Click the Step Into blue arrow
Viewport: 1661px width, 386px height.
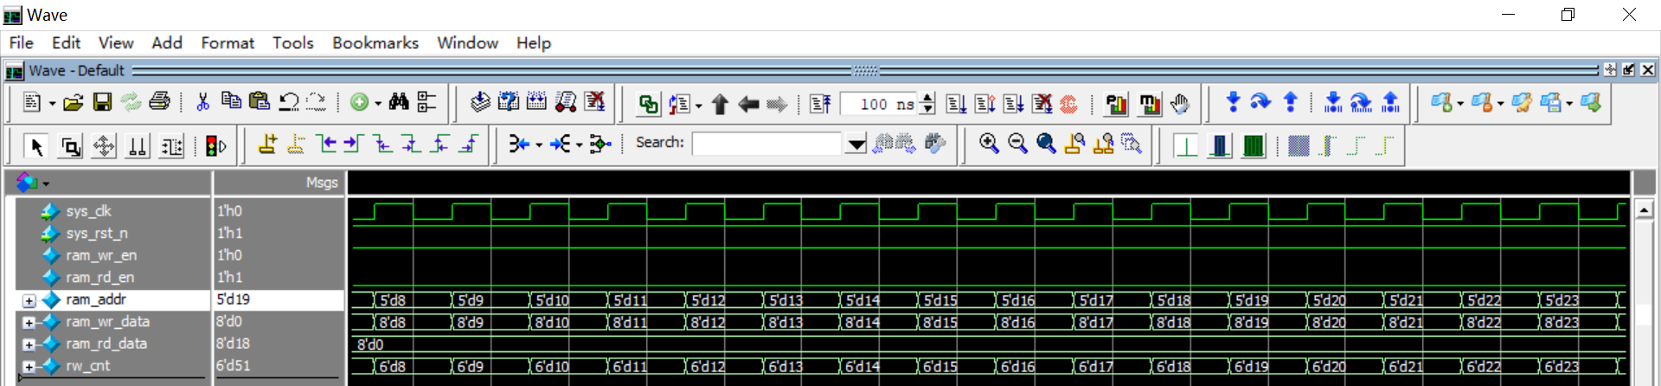coord(1233,102)
